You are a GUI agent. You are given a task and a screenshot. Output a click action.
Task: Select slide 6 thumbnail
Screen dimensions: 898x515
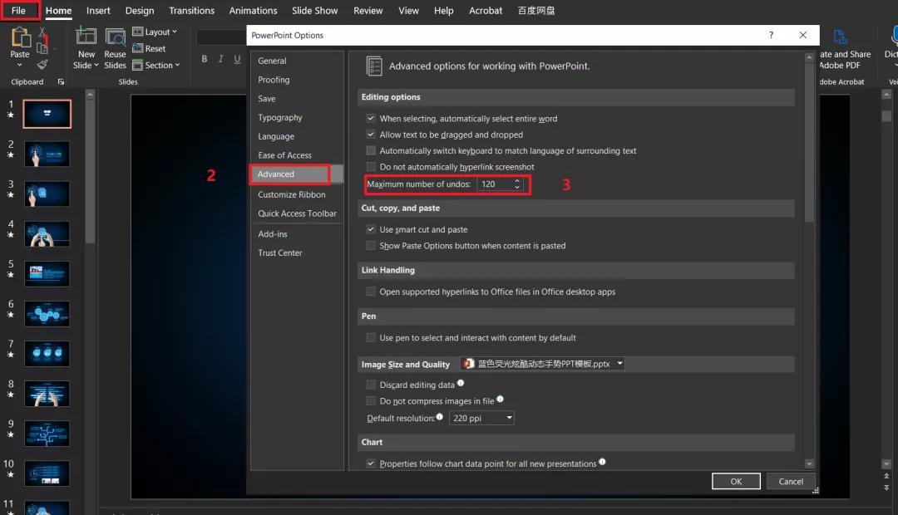point(47,314)
